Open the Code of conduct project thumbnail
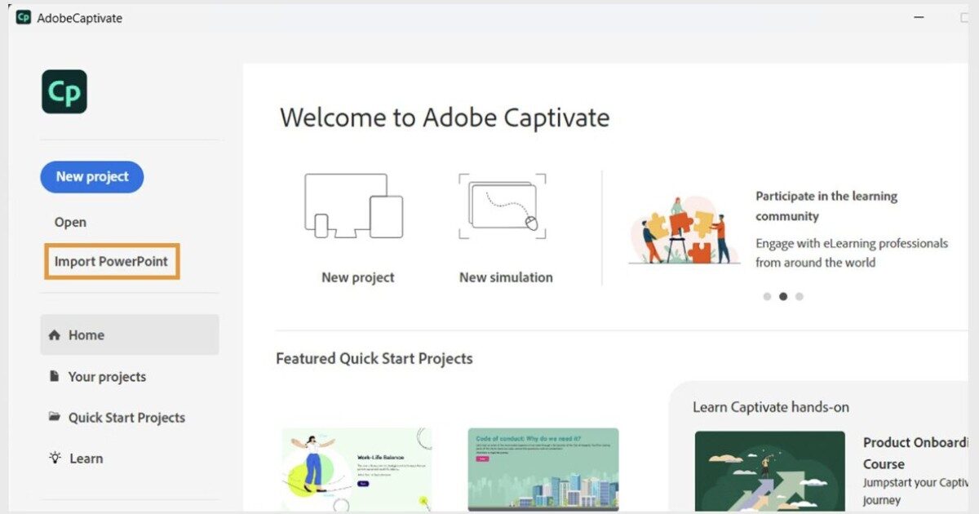The height and width of the screenshot is (514, 979). click(x=543, y=469)
